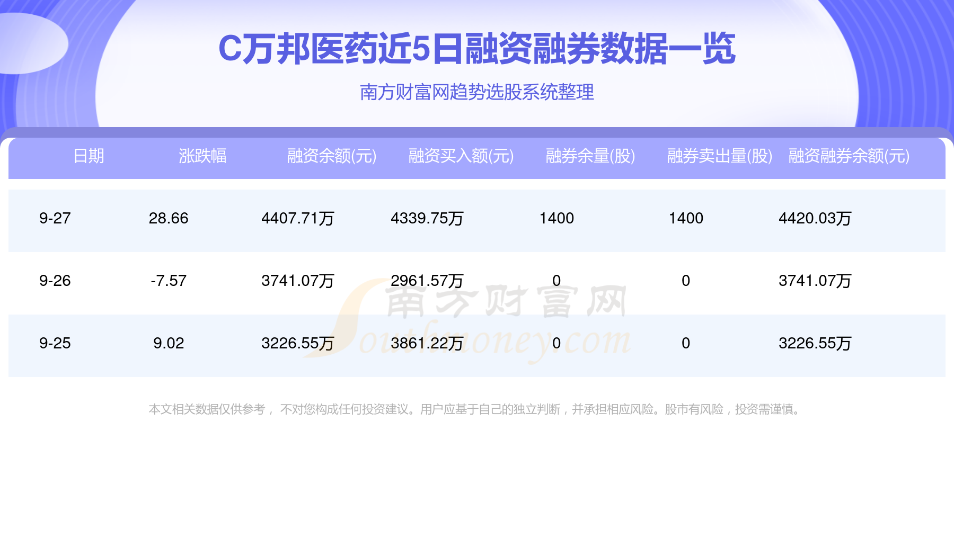Select the 融资余额(元) column header

(x=332, y=156)
